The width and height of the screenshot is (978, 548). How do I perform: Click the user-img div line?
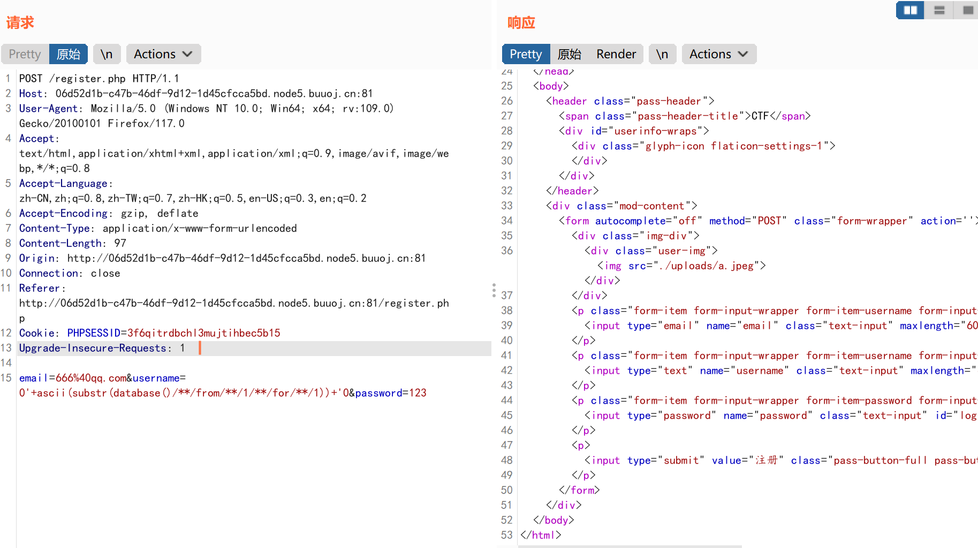651,251
